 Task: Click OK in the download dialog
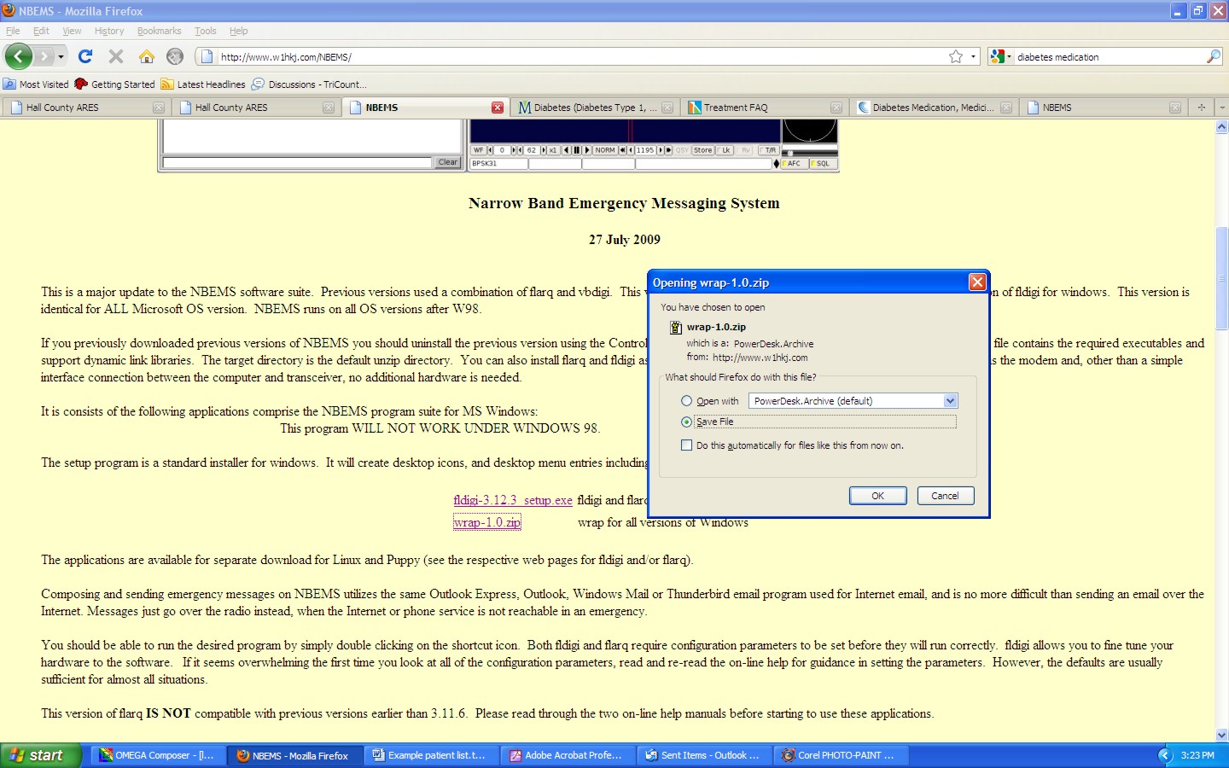(877, 496)
